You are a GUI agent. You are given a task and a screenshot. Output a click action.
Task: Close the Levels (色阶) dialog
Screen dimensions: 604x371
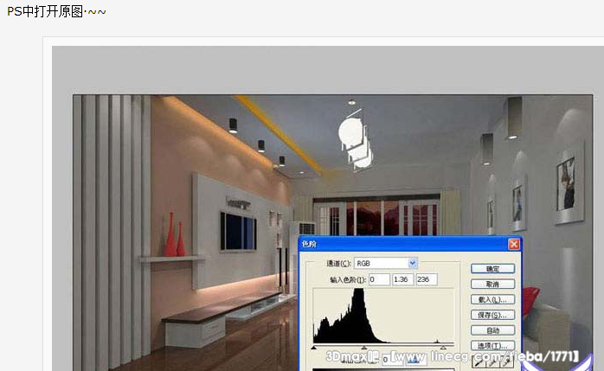(514, 245)
